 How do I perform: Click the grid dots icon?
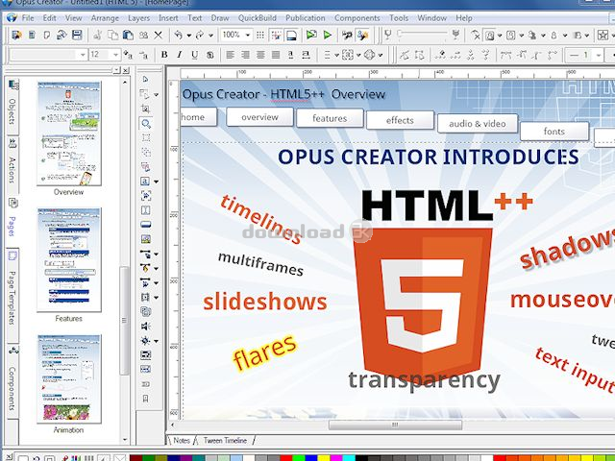(260, 36)
